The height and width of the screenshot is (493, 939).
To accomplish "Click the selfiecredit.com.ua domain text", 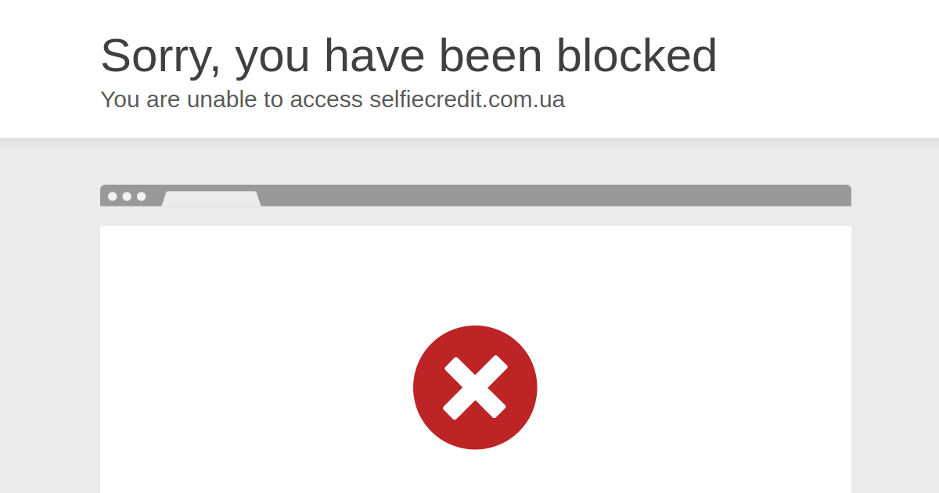I will coord(467,99).
